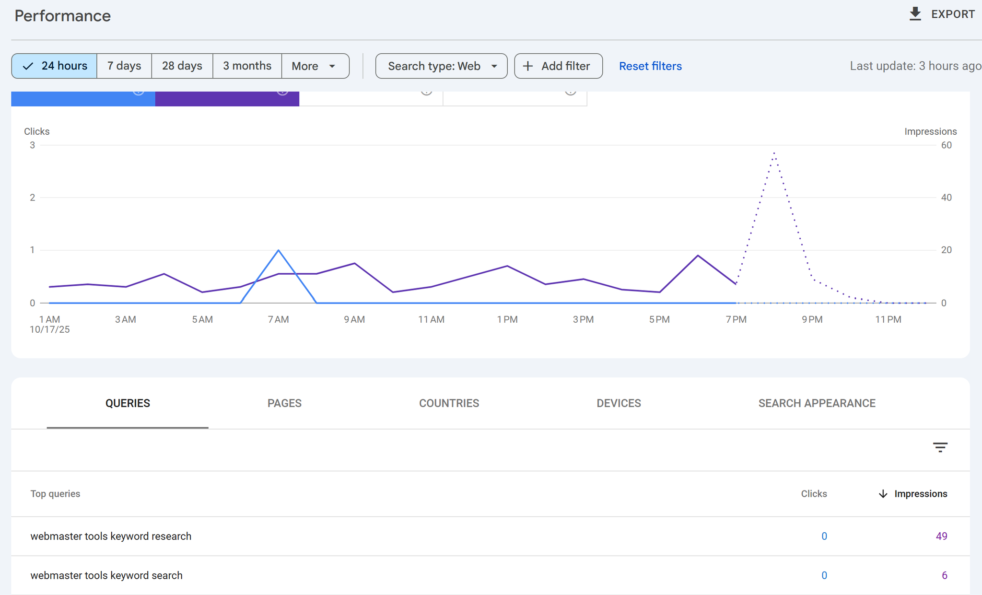
Task: Switch to the 7 days range
Action: tap(124, 66)
